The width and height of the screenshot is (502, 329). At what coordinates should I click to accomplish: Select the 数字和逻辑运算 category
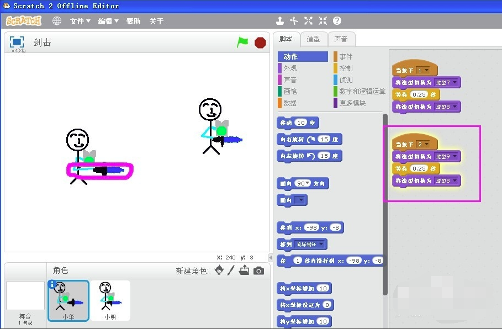360,91
